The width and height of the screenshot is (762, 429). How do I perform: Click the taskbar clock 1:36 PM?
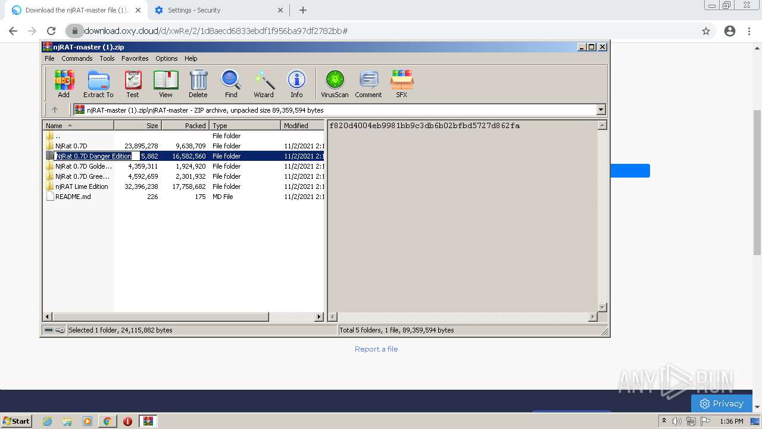tap(732, 421)
